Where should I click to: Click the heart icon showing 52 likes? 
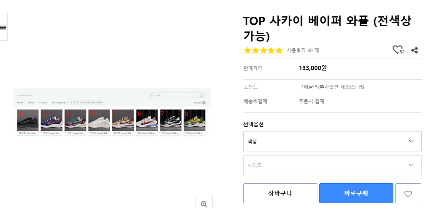(x=397, y=50)
